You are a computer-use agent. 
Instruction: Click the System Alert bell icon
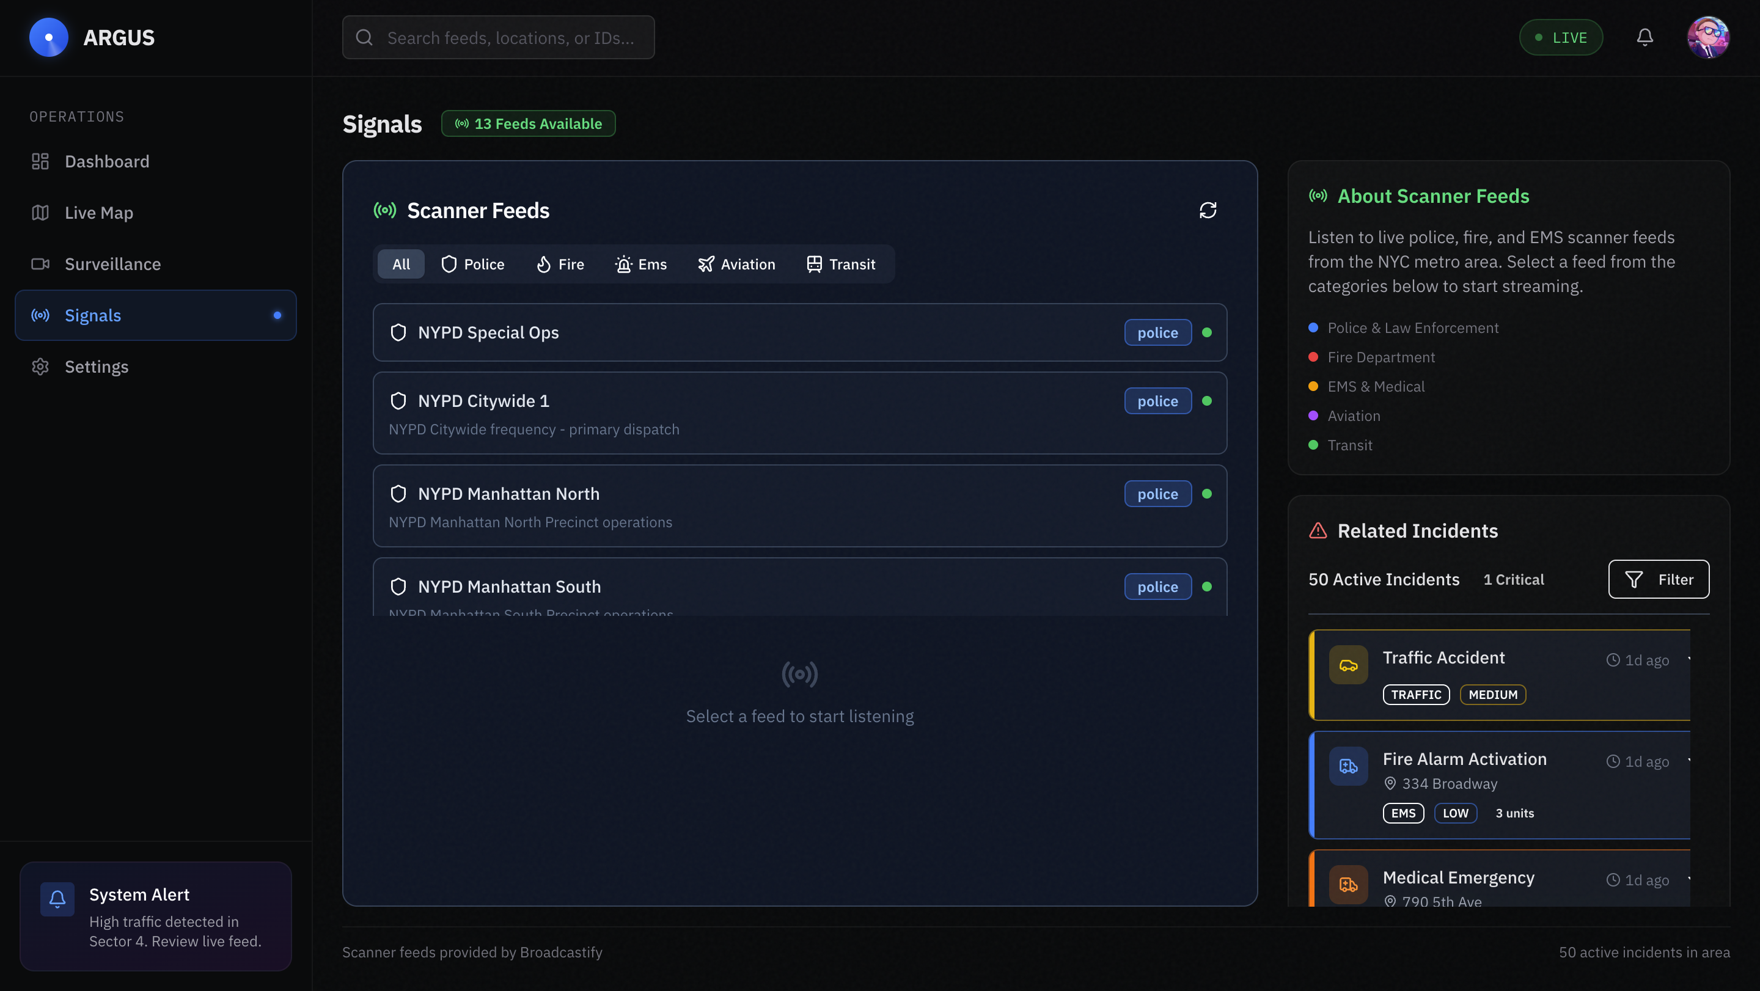(57, 899)
